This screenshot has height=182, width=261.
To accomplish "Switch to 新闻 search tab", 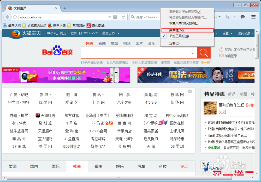I will 102,43.
